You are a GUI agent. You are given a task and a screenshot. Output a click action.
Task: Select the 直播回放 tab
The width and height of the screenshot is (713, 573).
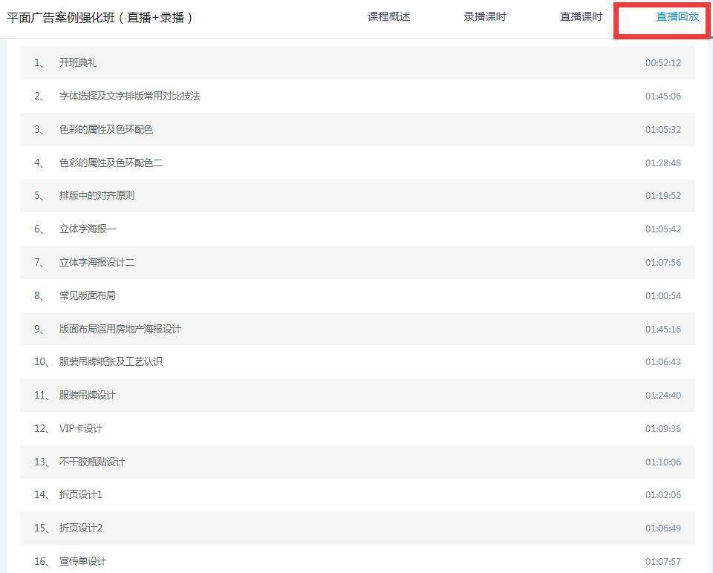click(x=677, y=17)
